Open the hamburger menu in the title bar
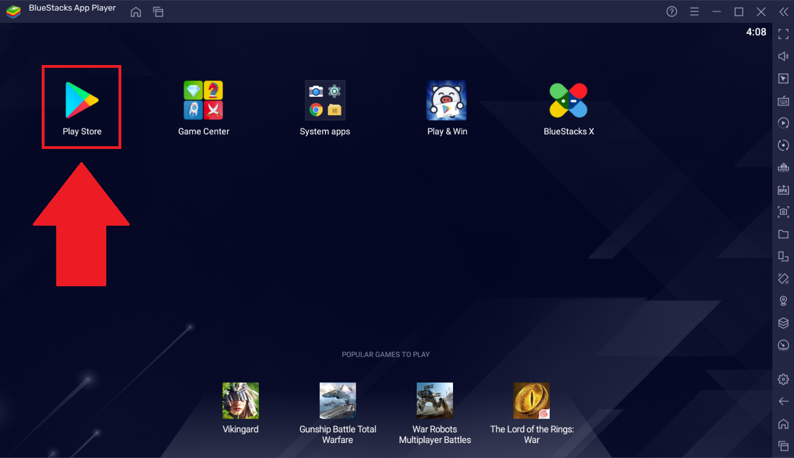 (x=694, y=12)
